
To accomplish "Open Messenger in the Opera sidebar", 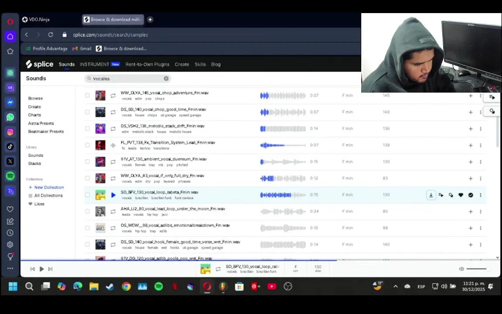I will click(10, 102).
